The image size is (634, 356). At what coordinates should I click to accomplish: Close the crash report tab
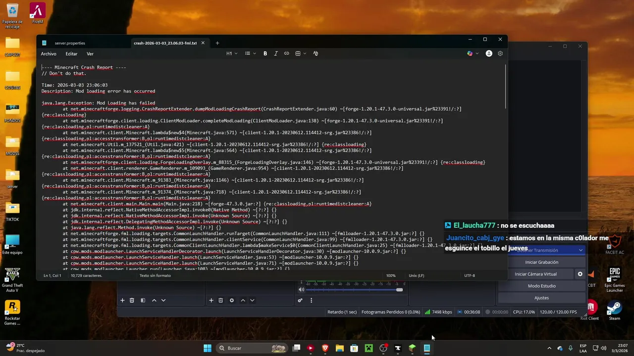tap(203, 43)
